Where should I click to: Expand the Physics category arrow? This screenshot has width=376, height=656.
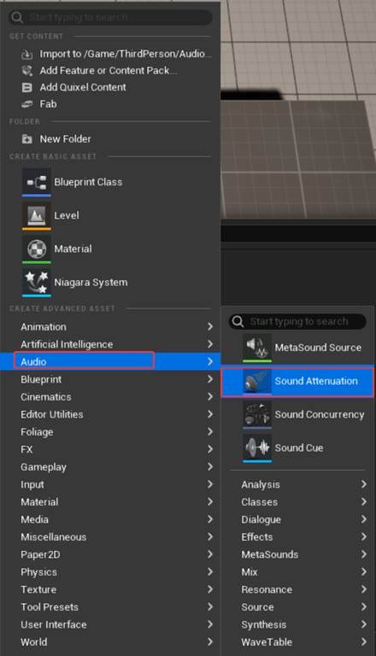[x=210, y=571]
